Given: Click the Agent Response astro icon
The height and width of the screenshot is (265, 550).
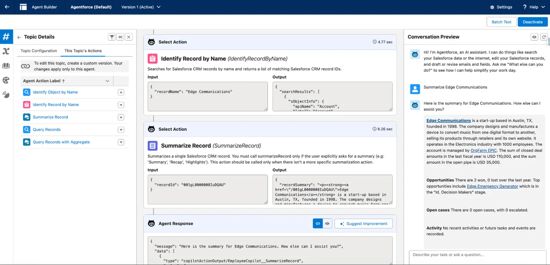Looking at the screenshot, I should click(x=151, y=223).
